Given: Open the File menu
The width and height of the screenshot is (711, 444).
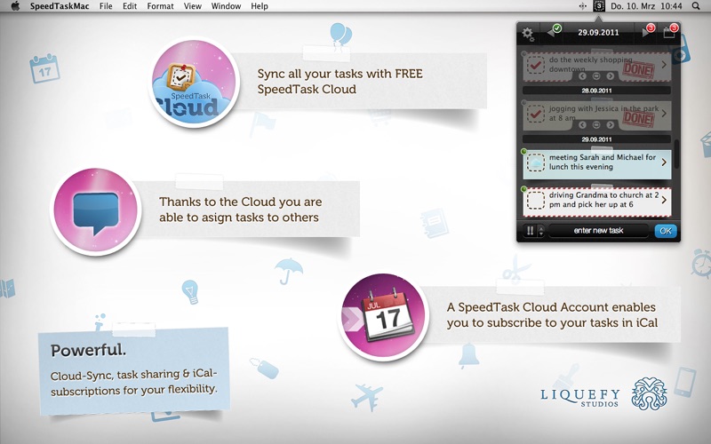Looking at the screenshot, I should click(106, 6).
